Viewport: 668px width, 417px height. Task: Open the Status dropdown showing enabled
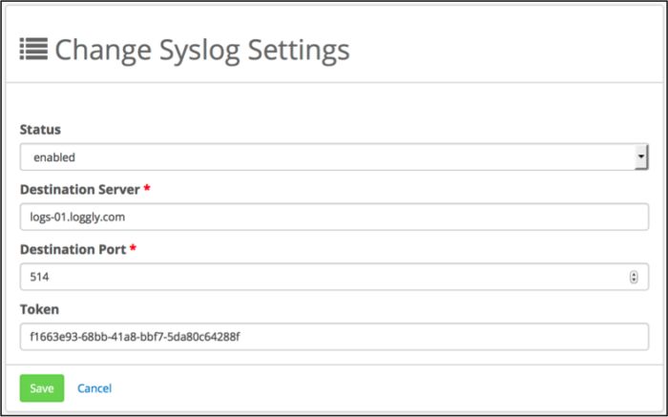tap(324, 156)
